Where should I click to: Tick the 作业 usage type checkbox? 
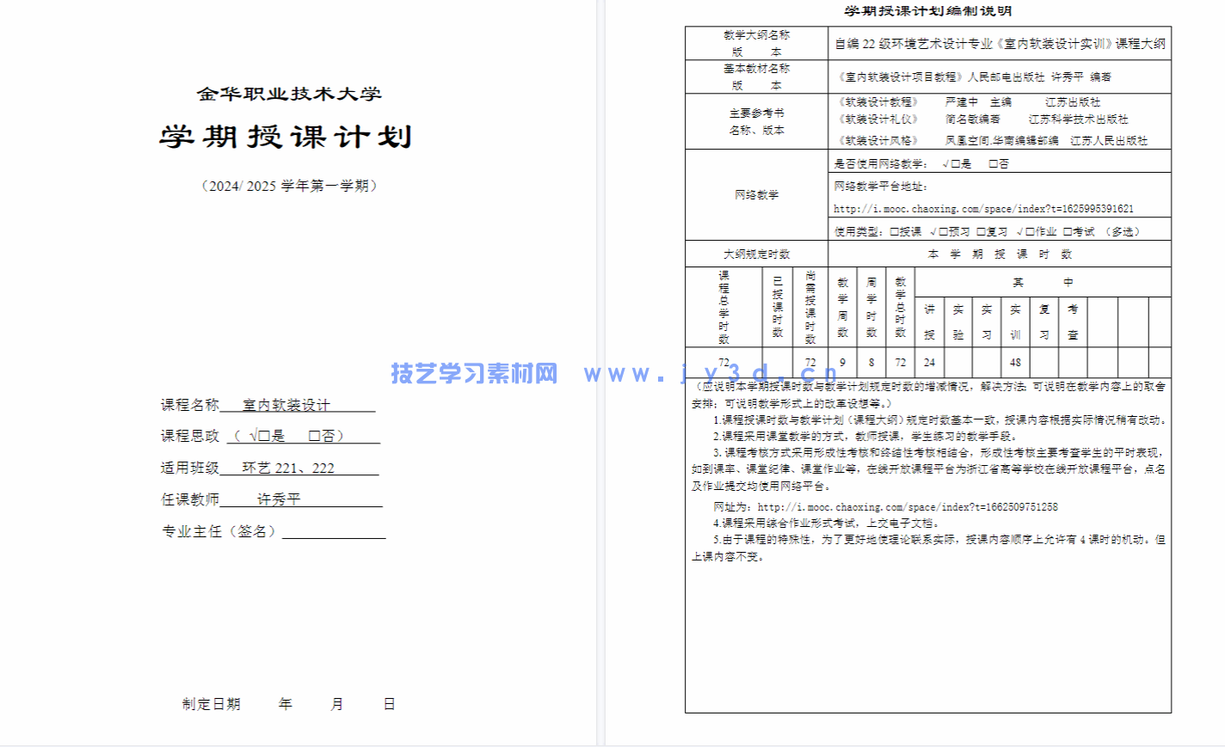coord(1029,230)
